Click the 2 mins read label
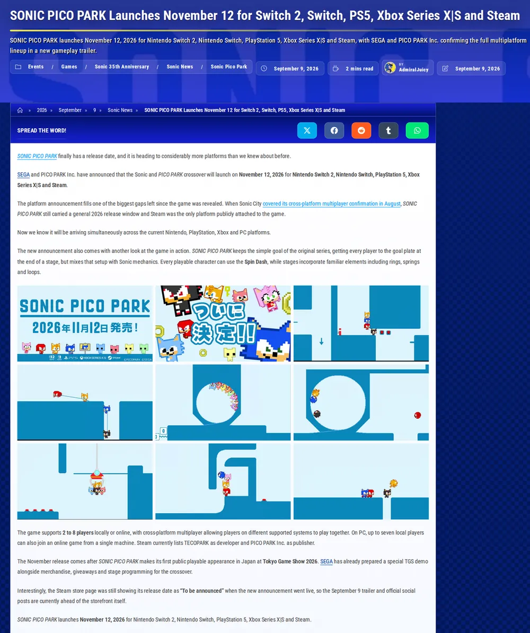This screenshot has width=530, height=633. (359, 68)
